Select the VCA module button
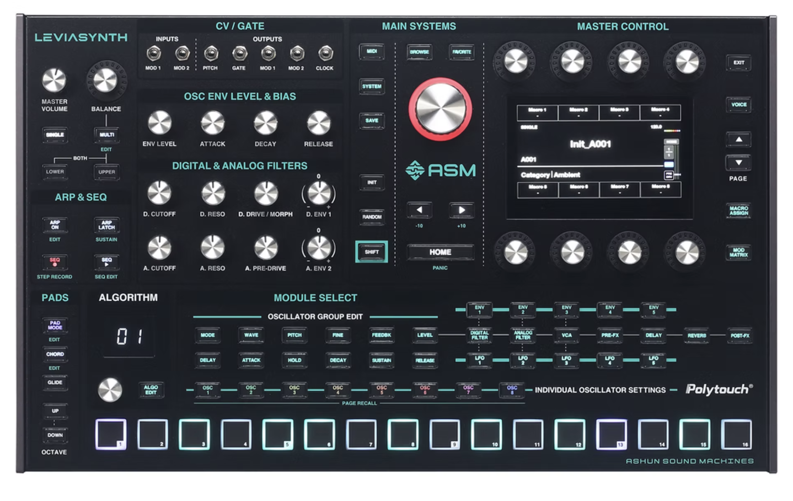Image resolution: width=793 pixels, height=501 pixels. click(566, 335)
